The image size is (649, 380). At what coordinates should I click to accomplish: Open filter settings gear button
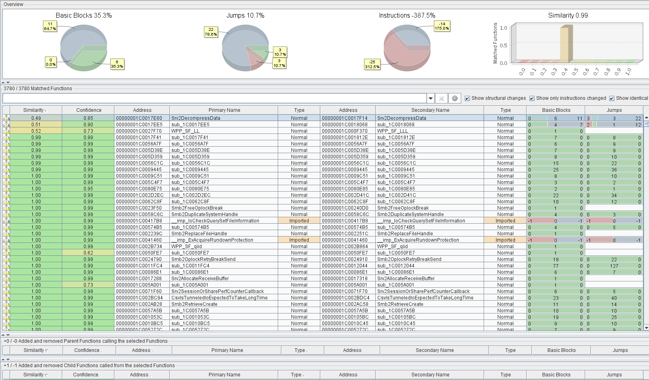455,98
